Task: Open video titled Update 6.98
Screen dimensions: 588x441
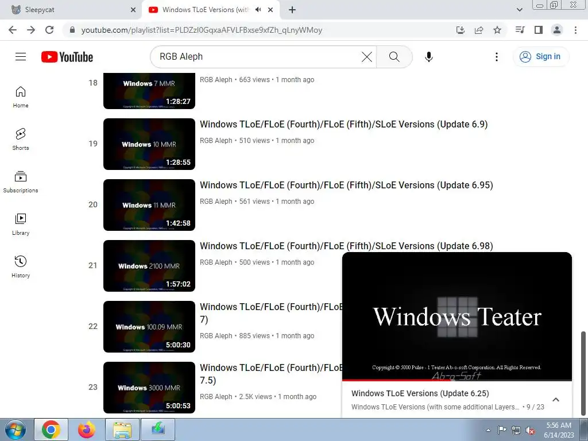Action: tap(346, 246)
